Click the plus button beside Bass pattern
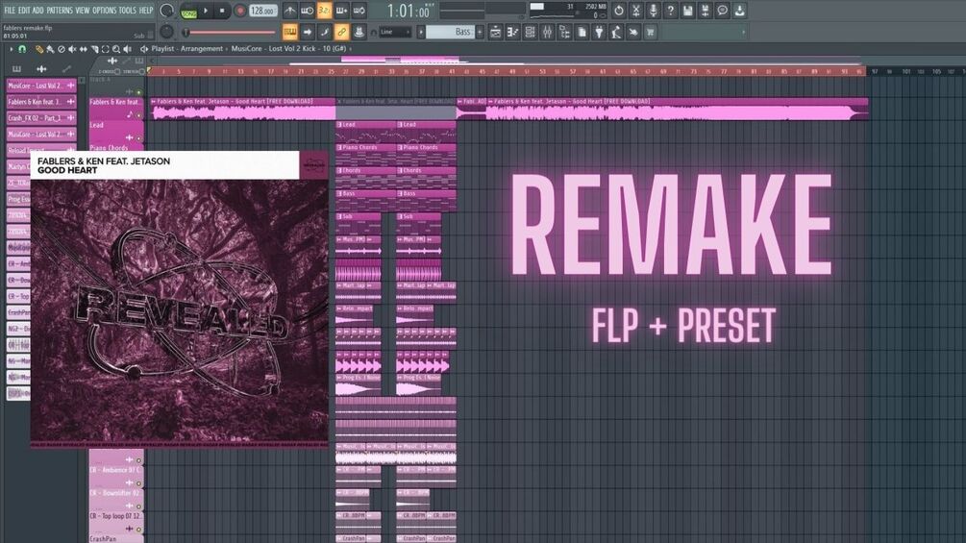This screenshot has height=543, width=966. [x=480, y=32]
